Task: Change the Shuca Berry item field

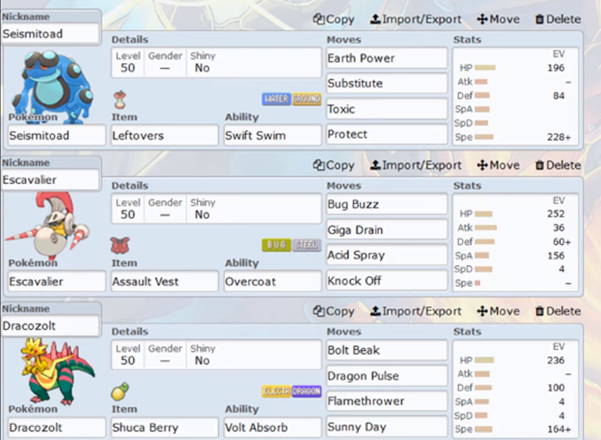Action: point(164,427)
